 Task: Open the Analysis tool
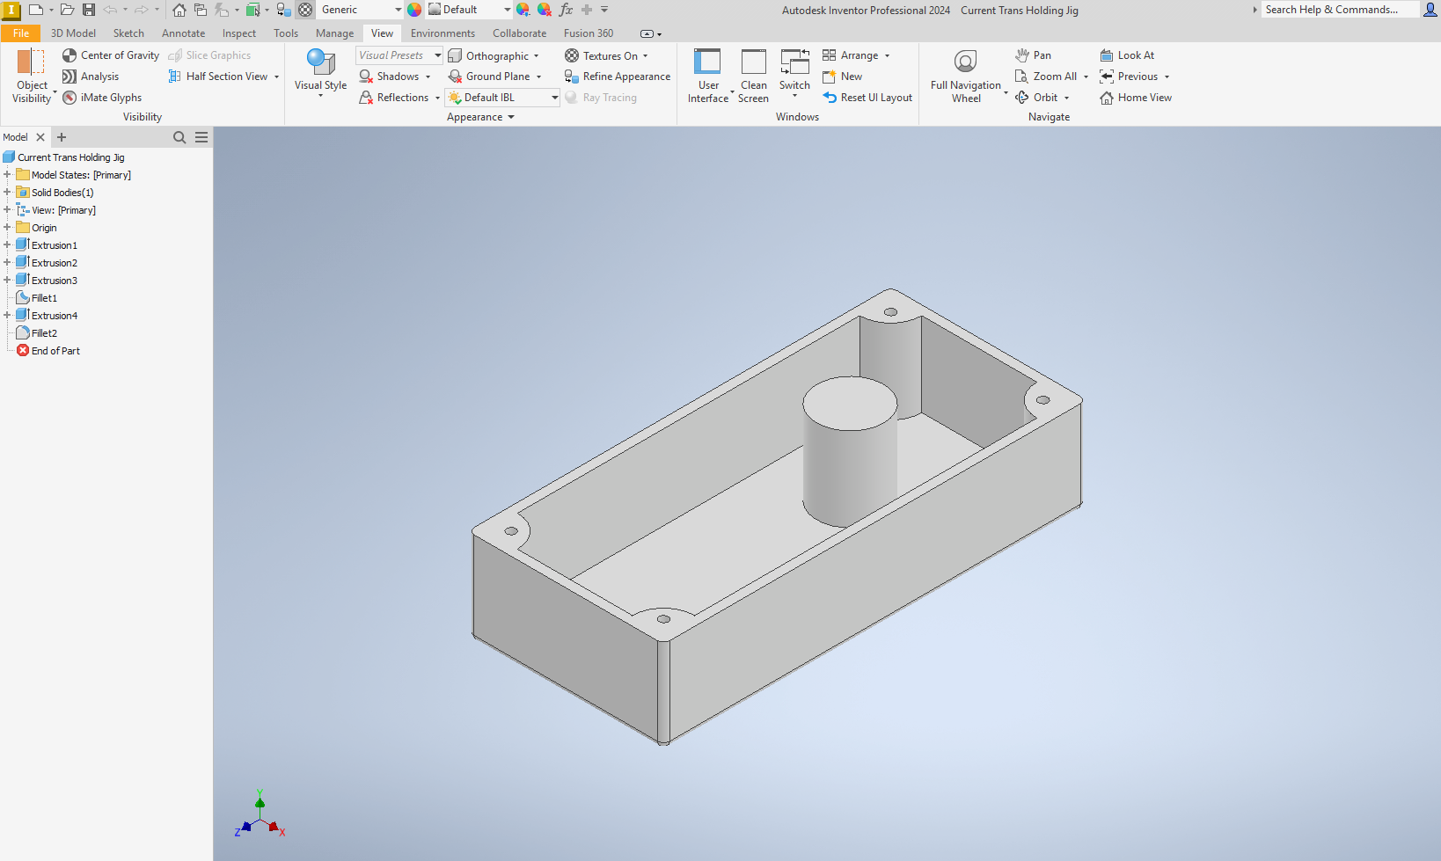91,77
